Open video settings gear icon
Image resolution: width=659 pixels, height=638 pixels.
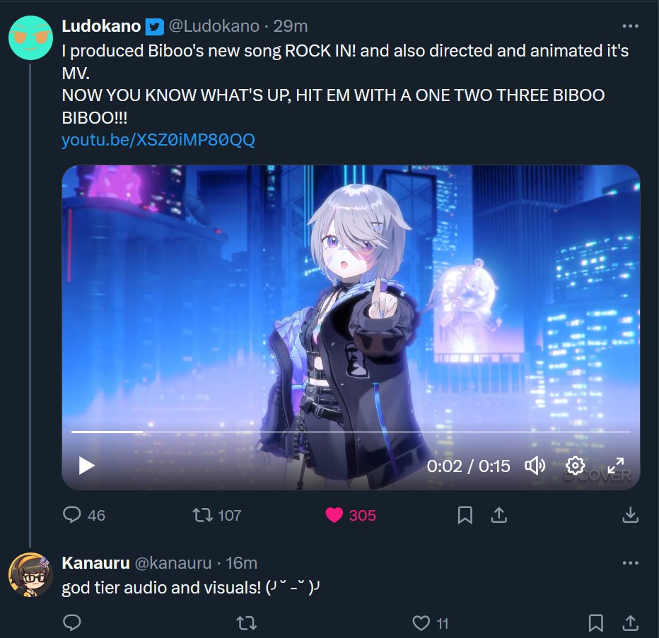(575, 466)
